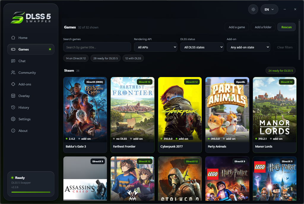Viewport: 304px width, 204px height.
Task: Rescan the games library
Action: pyautogui.click(x=286, y=27)
